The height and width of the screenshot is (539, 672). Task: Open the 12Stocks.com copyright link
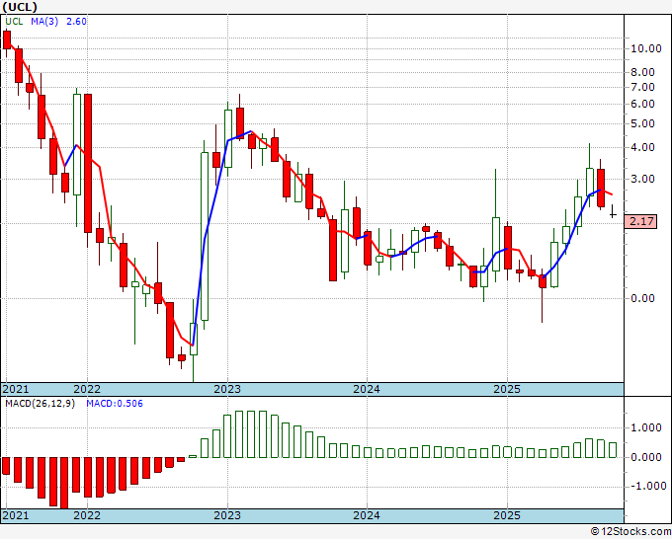630,532
